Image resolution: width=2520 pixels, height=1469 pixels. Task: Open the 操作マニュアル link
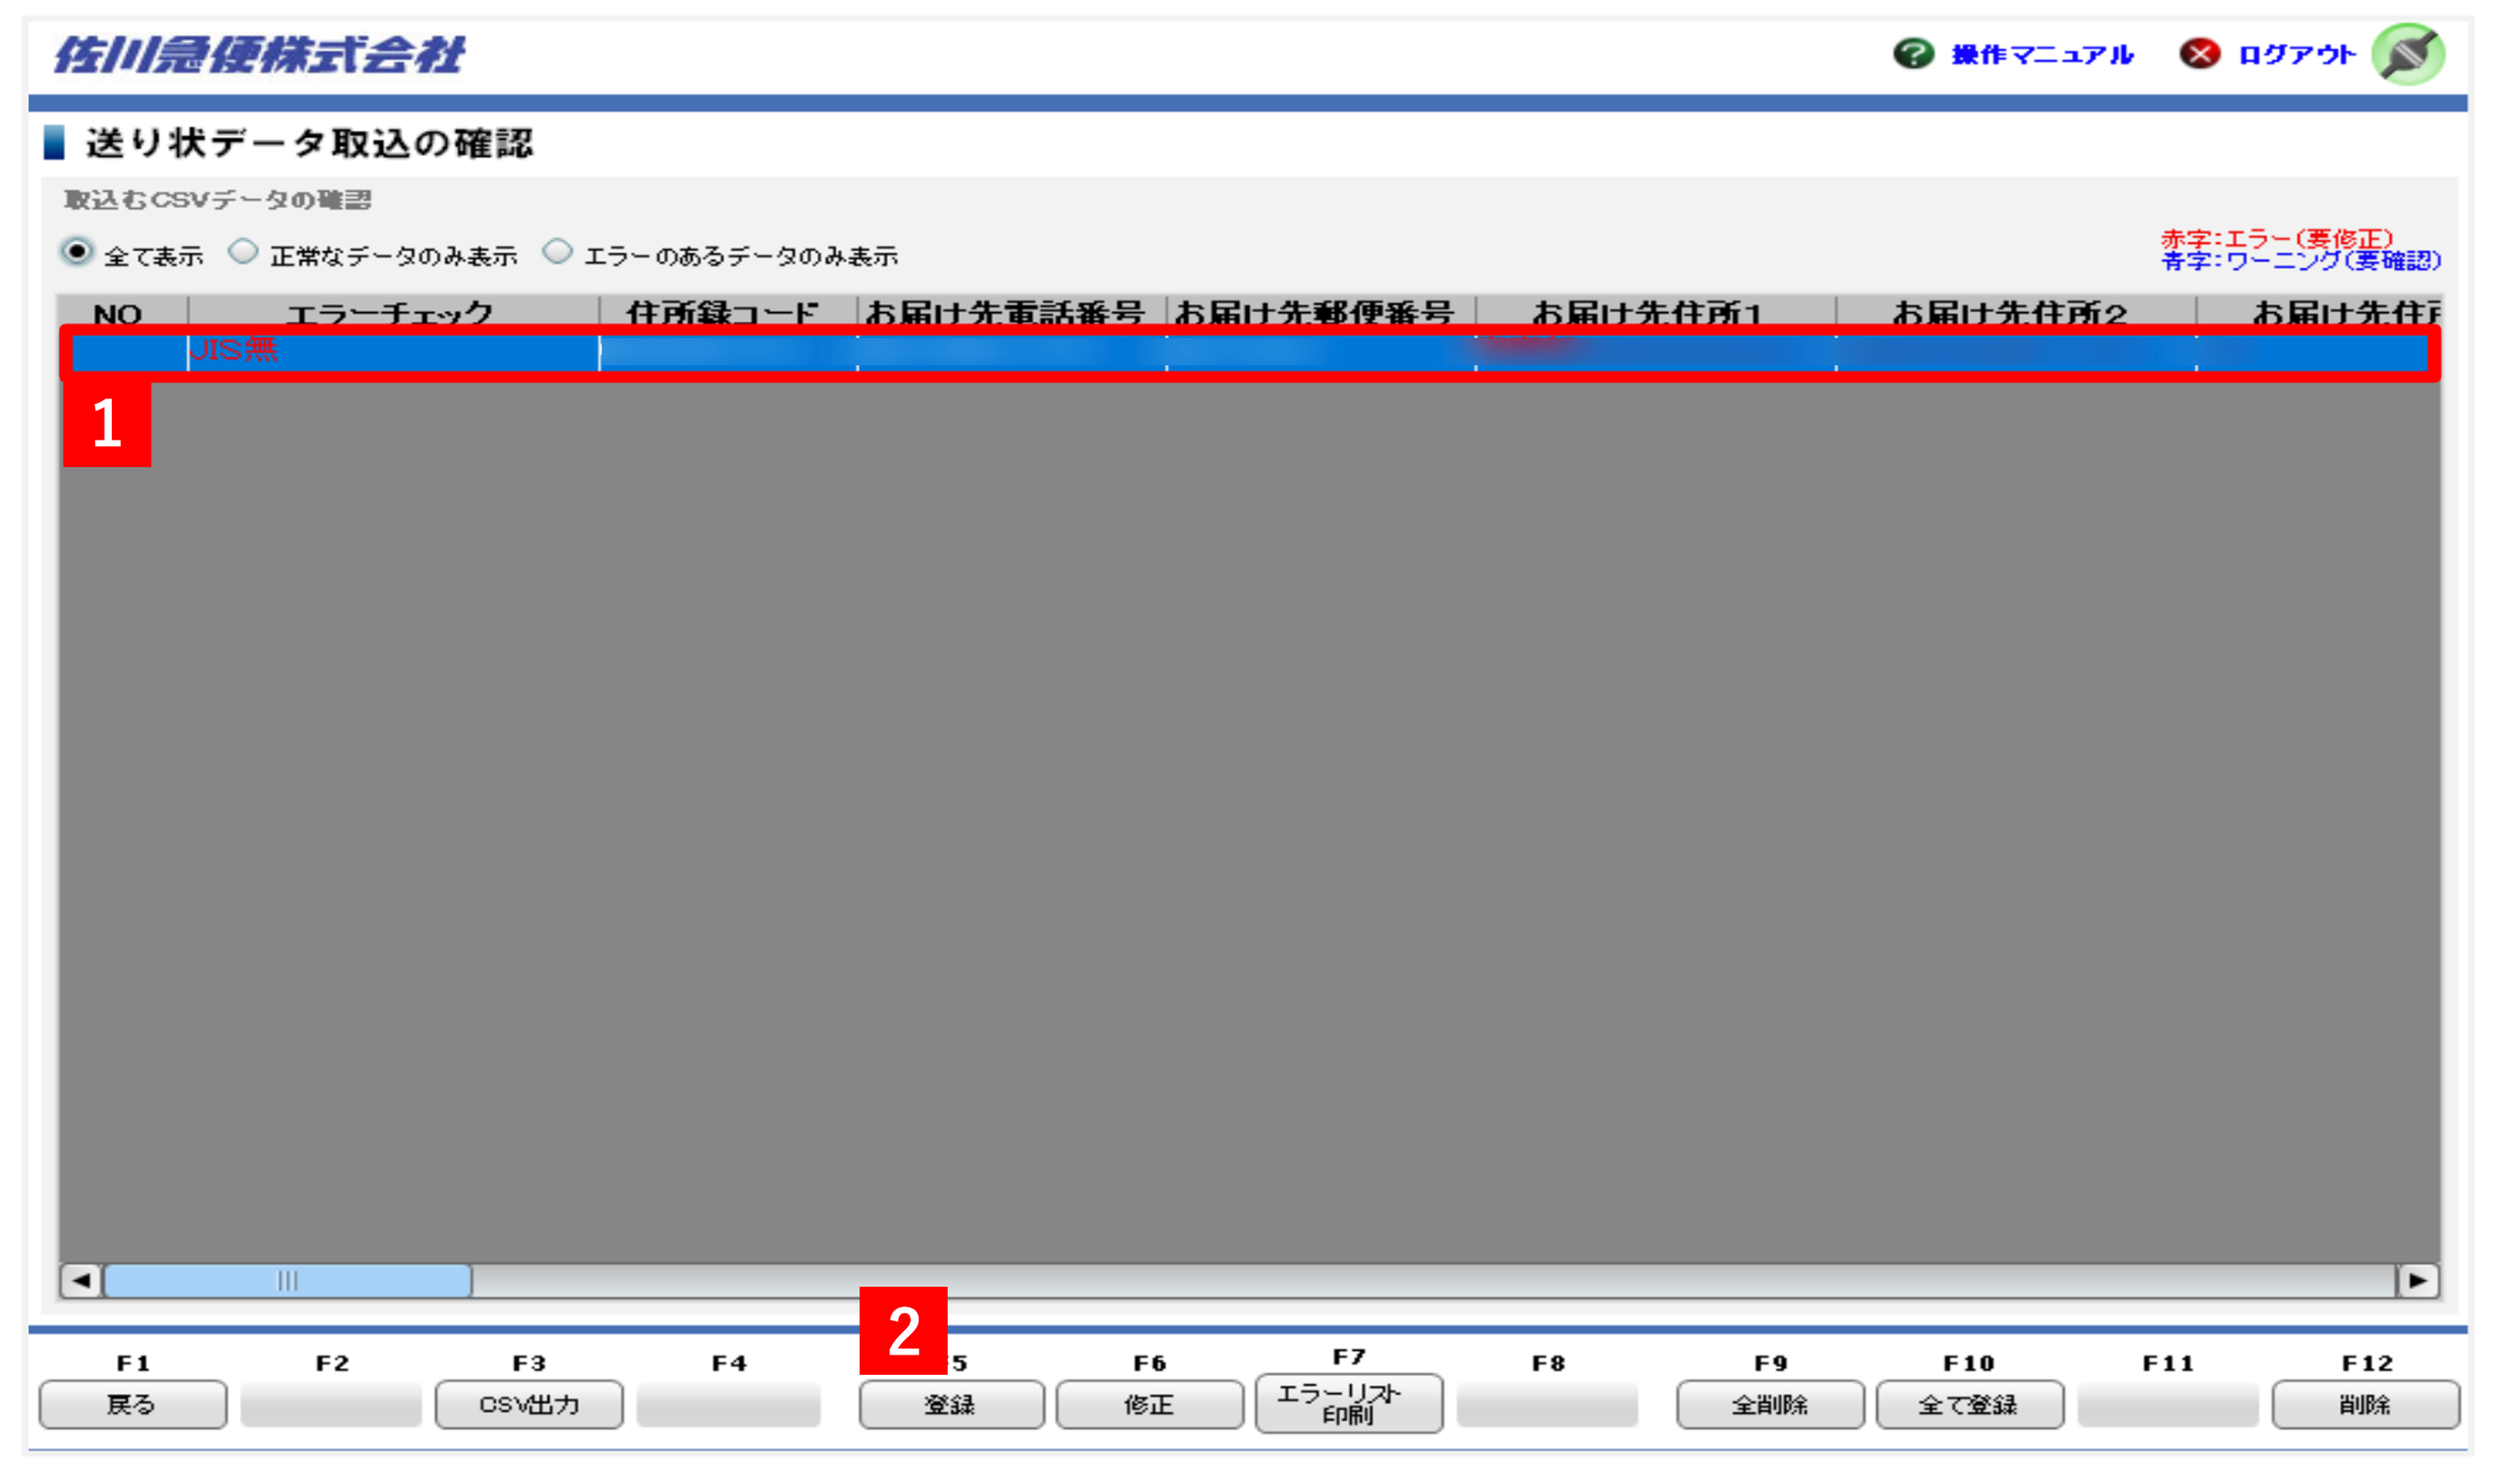tap(2042, 55)
